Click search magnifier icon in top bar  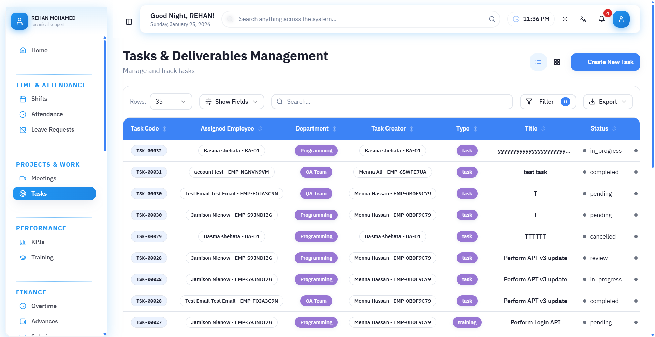pyautogui.click(x=492, y=19)
